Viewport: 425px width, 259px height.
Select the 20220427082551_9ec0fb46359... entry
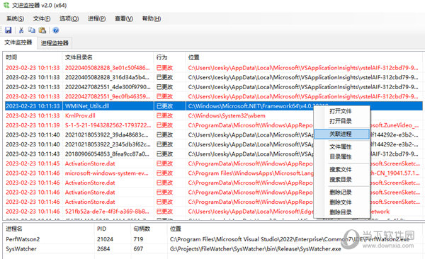(108, 96)
